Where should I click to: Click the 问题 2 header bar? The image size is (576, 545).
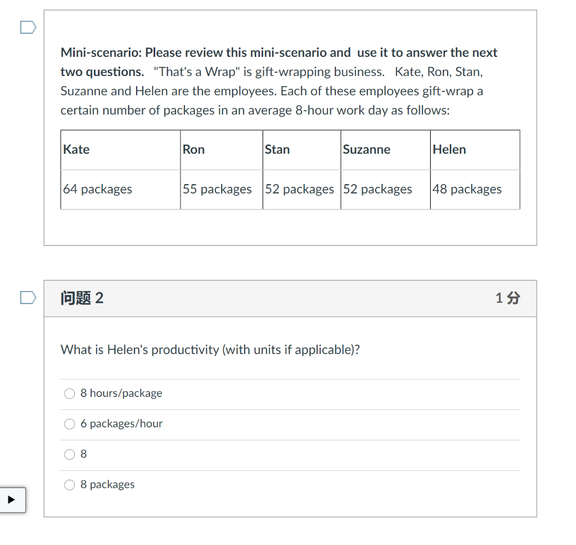pos(290,298)
